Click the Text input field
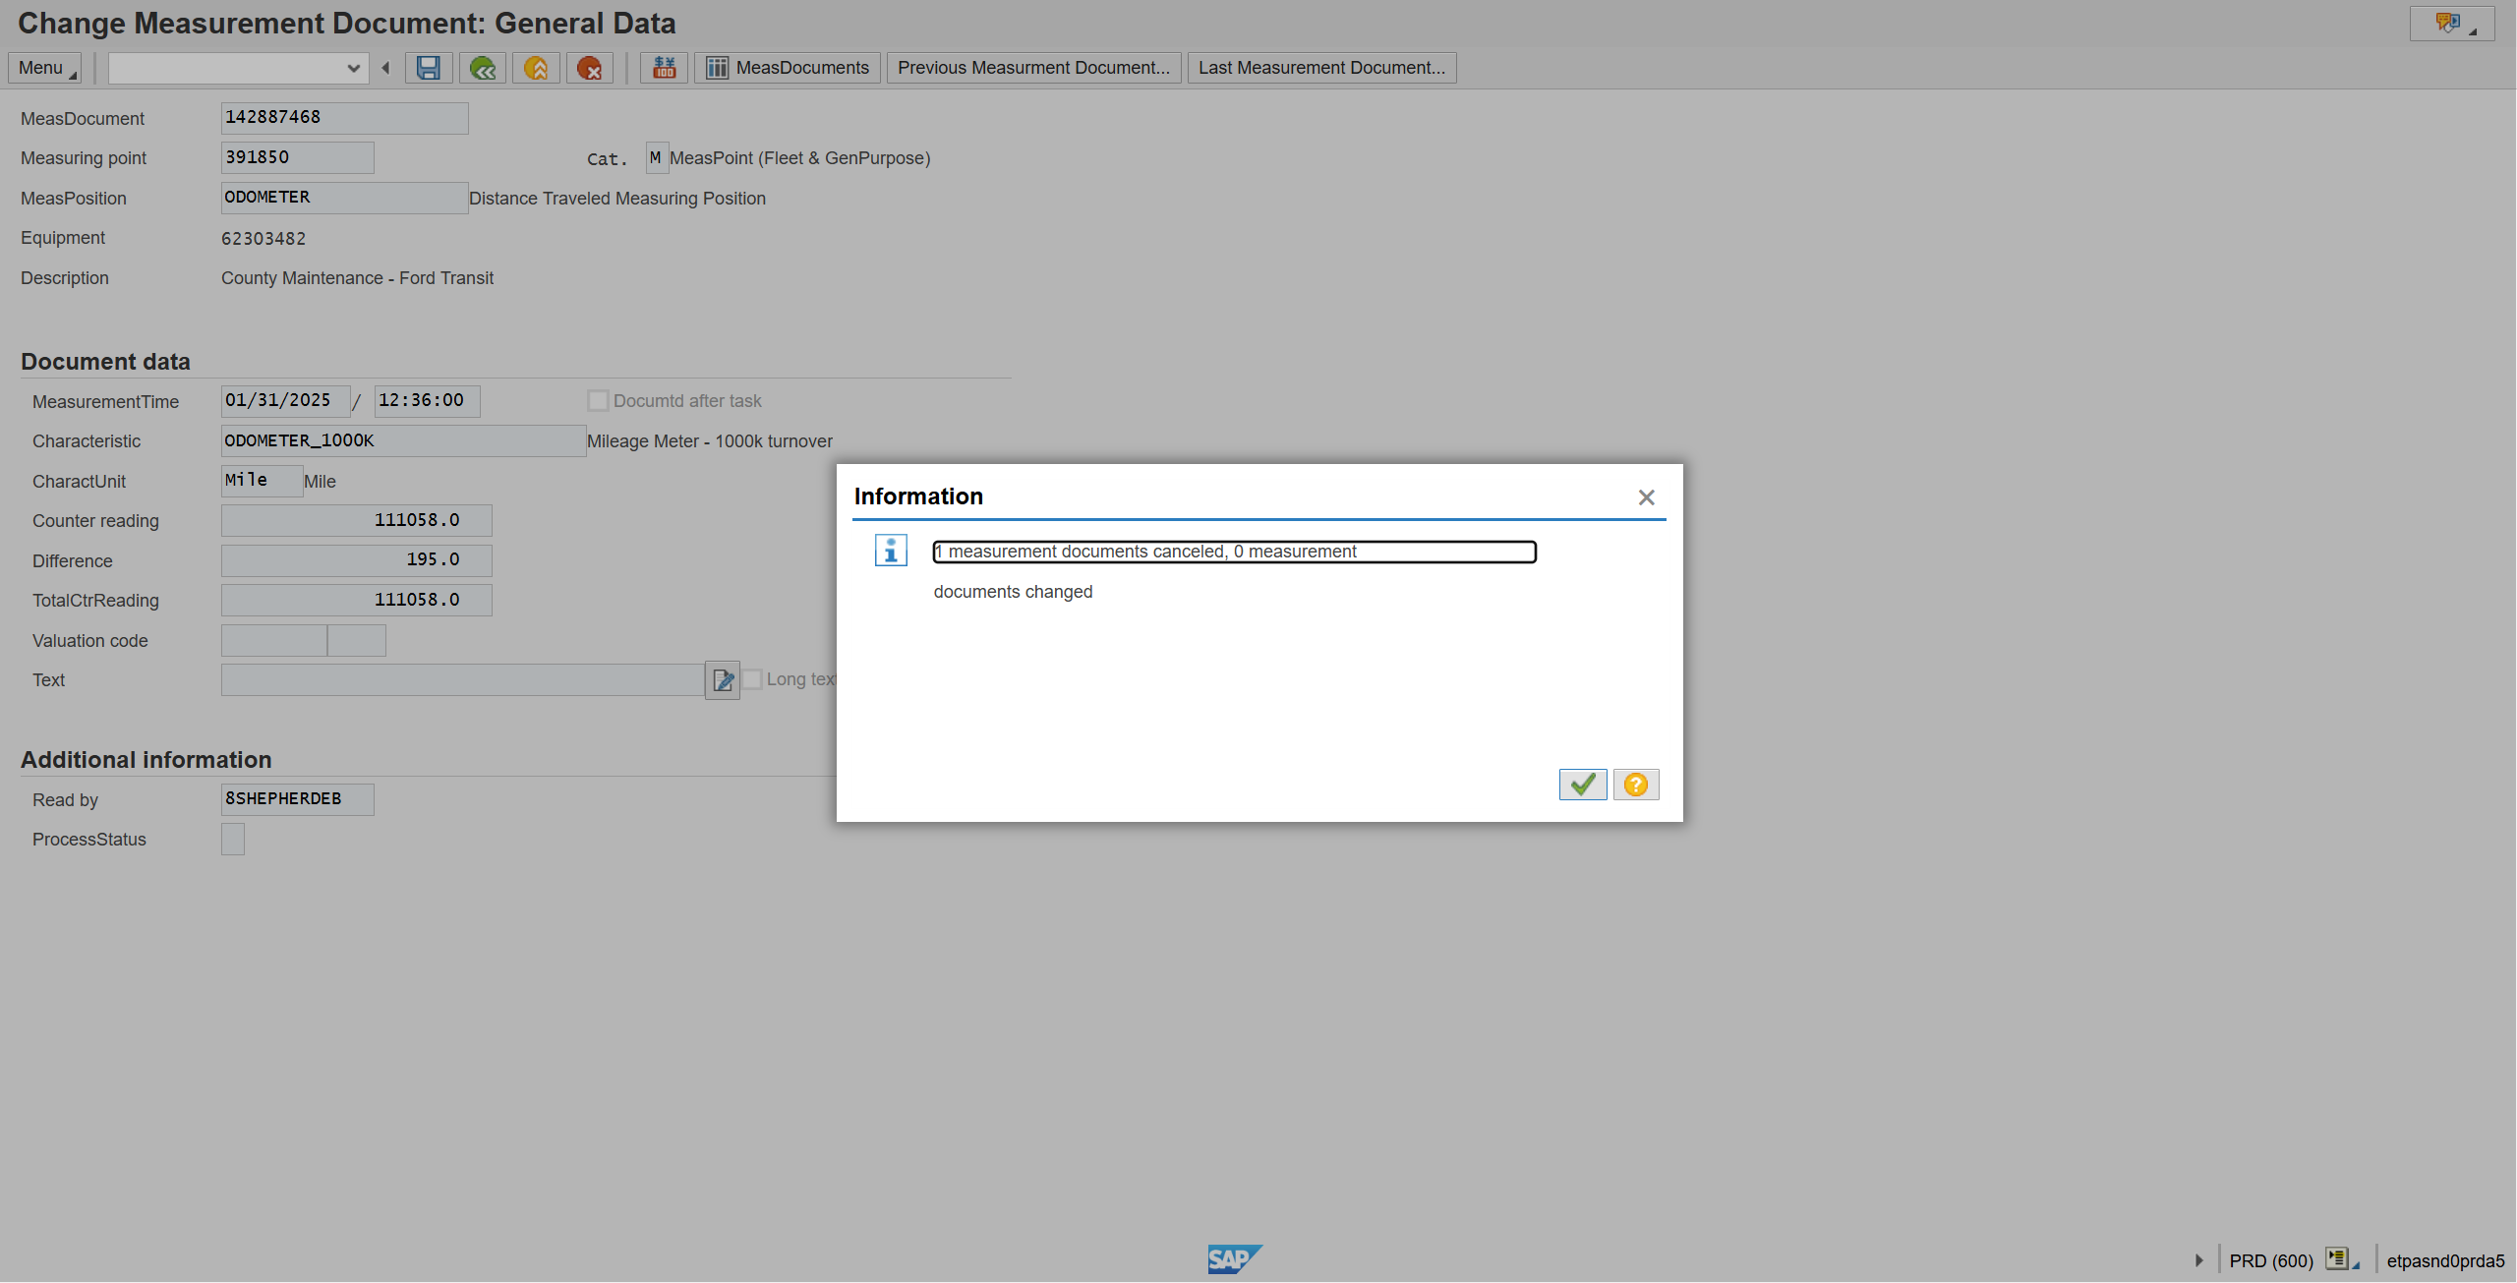This screenshot has height=1283, width=2517. click(x=462, y=680)
